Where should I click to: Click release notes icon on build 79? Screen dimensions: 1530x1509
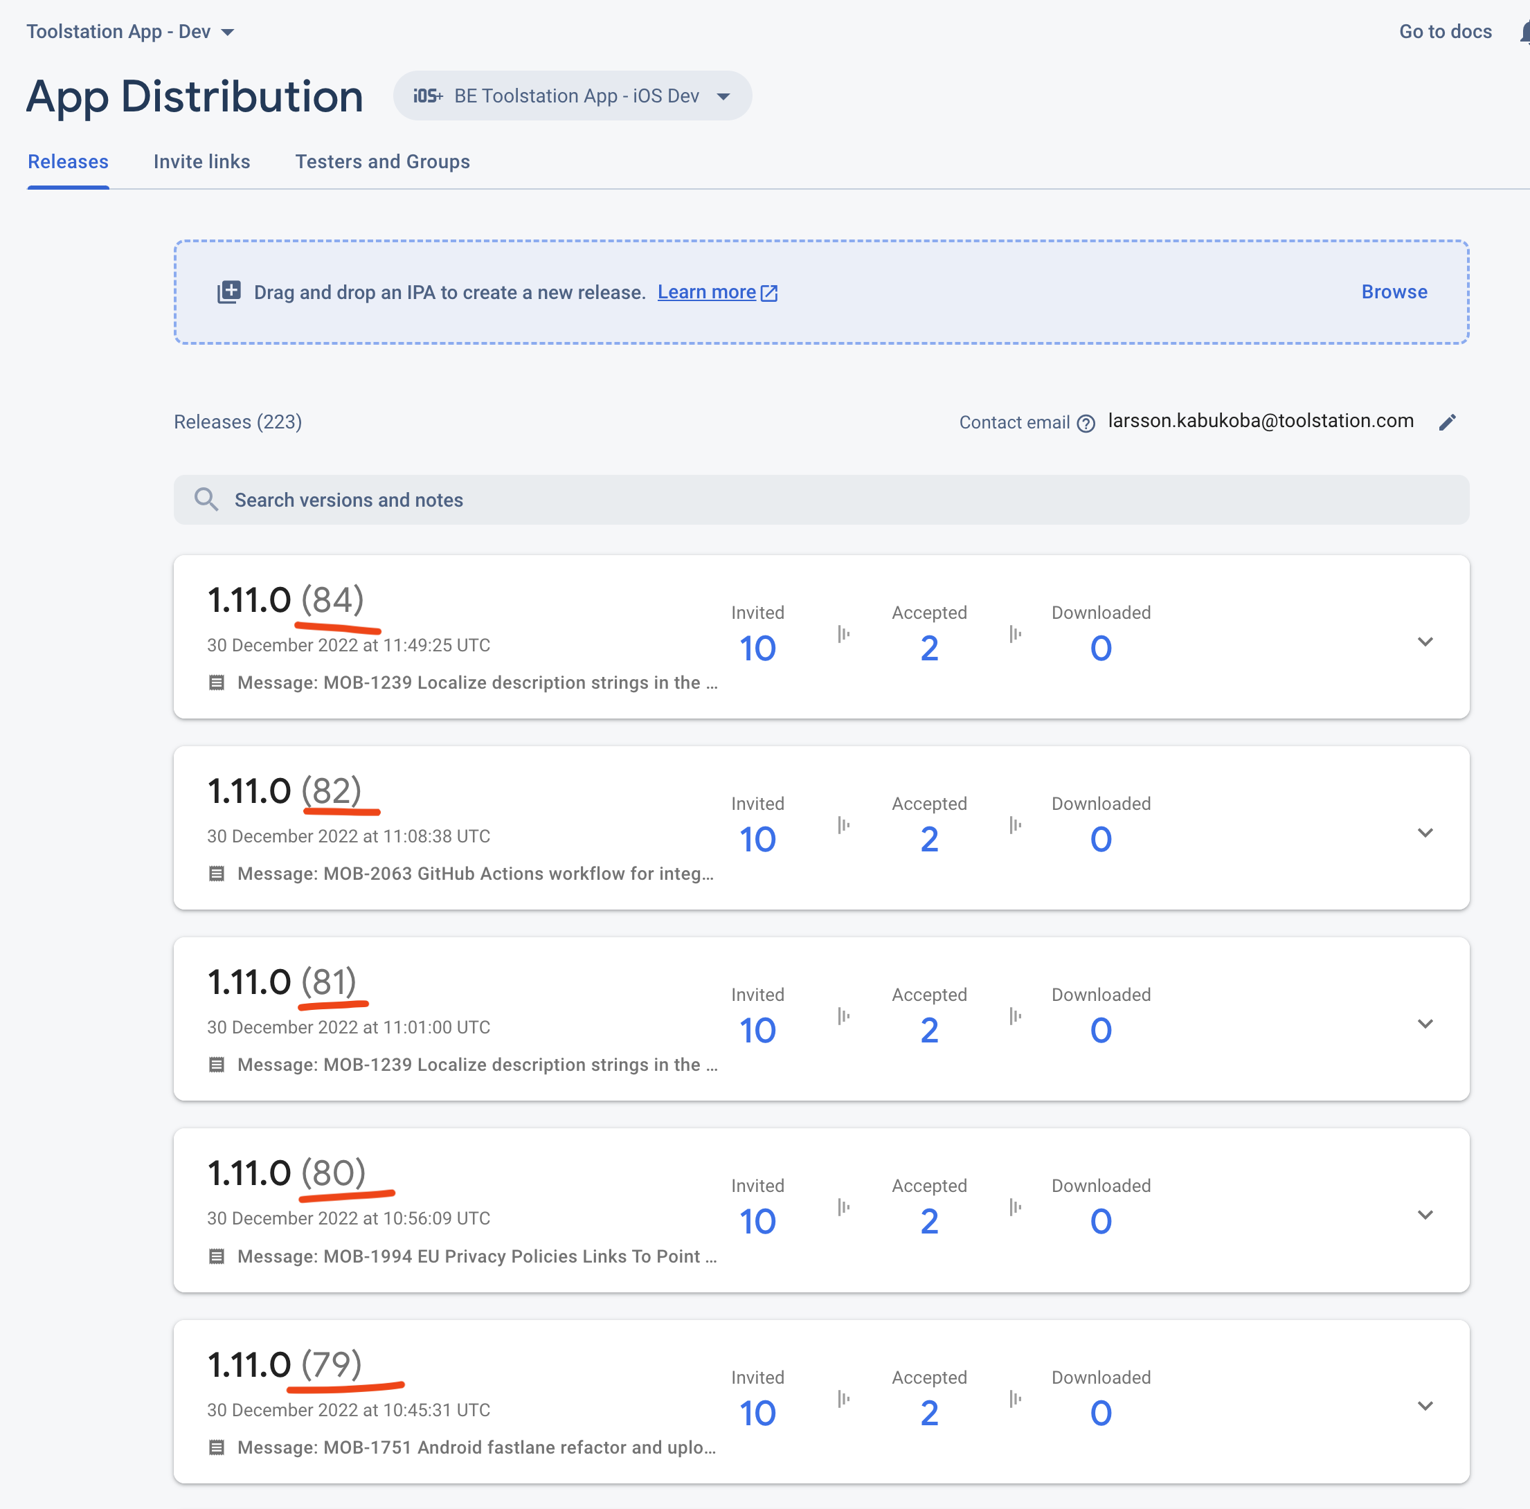click(216, 1447)
